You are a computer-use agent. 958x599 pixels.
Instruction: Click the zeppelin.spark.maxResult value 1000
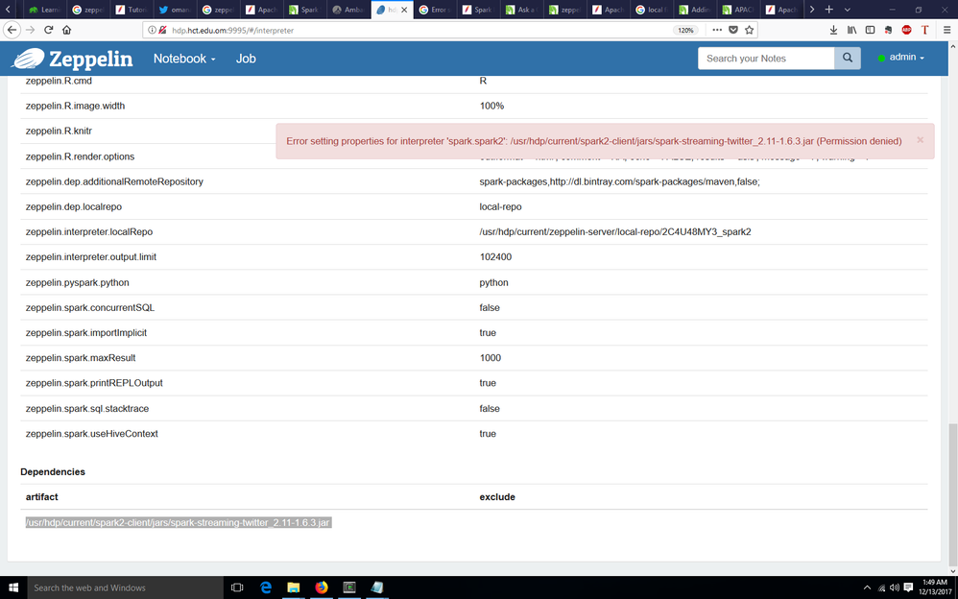click(490, 357)
